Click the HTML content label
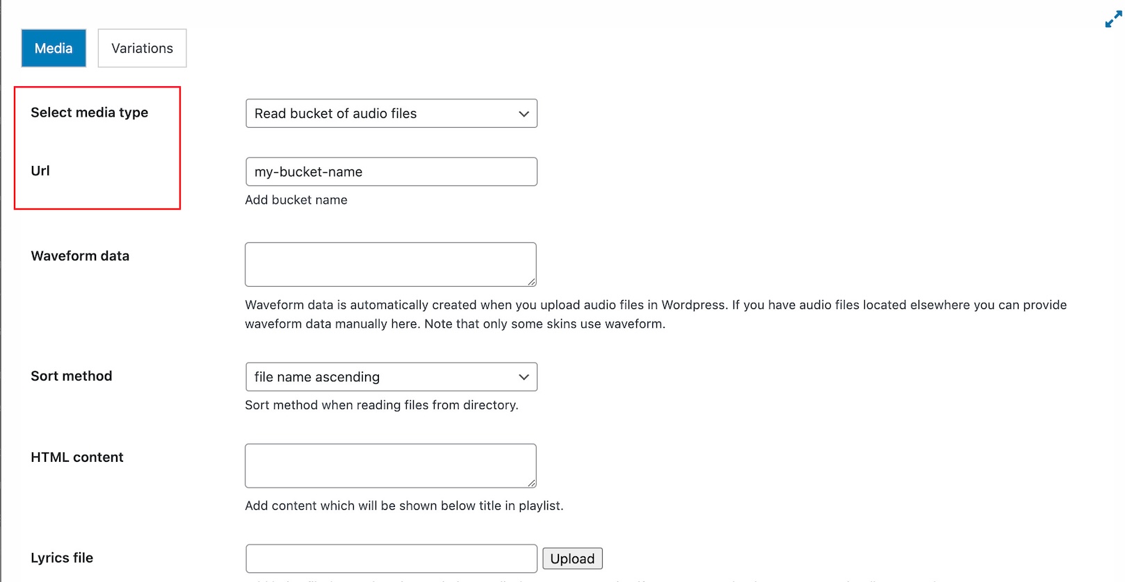 (76, 457)
